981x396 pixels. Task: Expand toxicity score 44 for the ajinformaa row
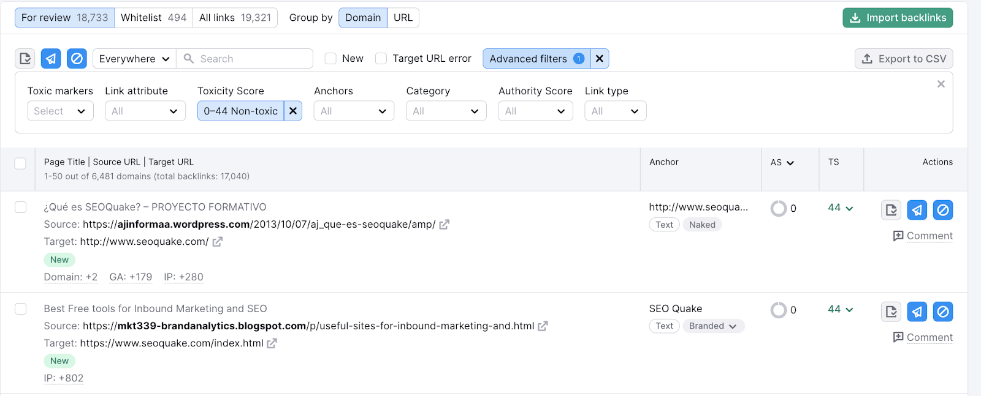click(841, 208)
